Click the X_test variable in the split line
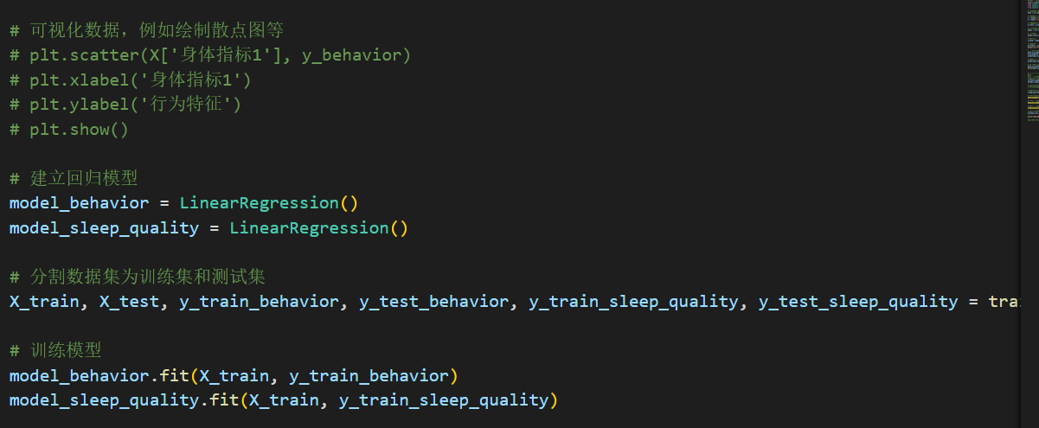The image size is (1039, 428). coord(129,302)
